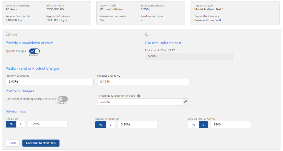Click the Provide a breakdown of costs heading
Image resolution: width=283 pixels, height=151 pixels.
pyautogui.click(x=29, y=43)
